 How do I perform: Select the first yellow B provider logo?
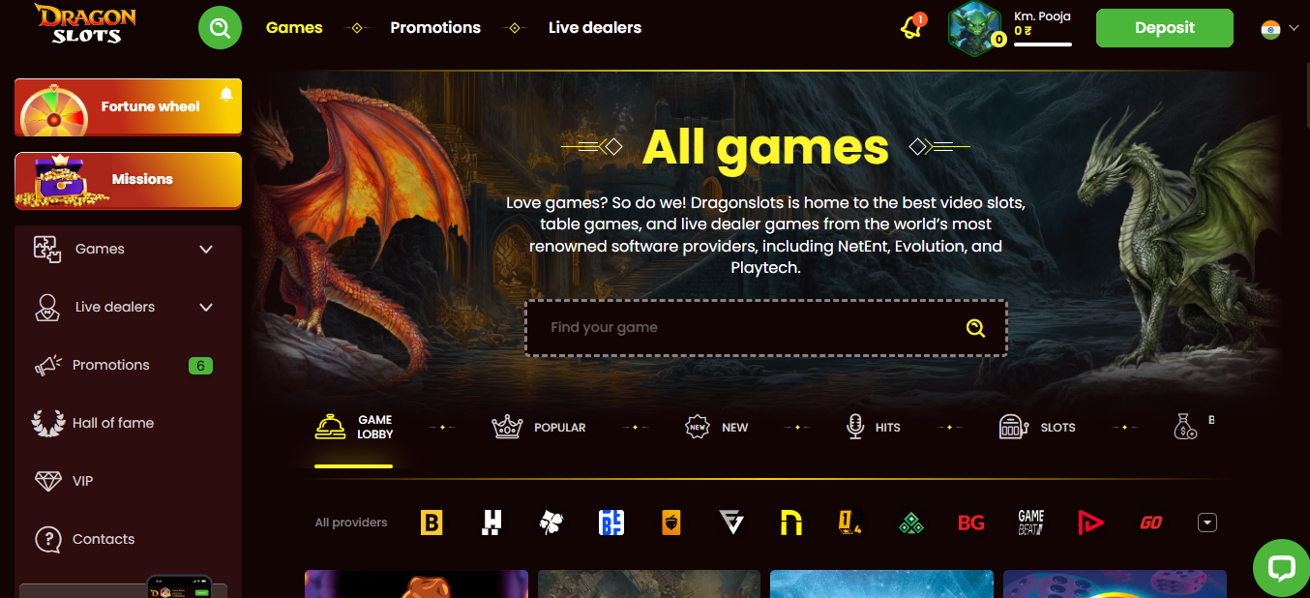432,523
